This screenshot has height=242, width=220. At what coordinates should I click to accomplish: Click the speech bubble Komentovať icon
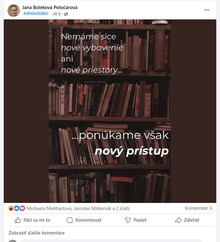coord(70,220)
